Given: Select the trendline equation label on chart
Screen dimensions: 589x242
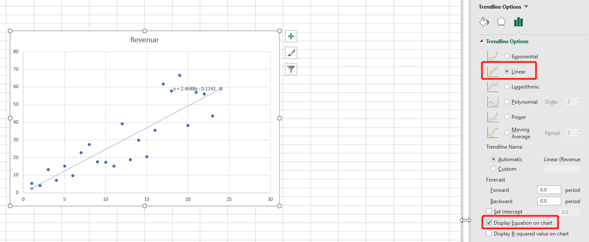Looking at the screenshot, I should (194, 89).
